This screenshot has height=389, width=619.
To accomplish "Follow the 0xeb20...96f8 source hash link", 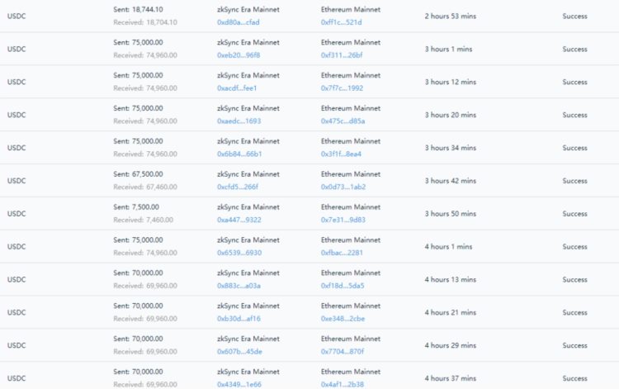I will coord(238,55).
